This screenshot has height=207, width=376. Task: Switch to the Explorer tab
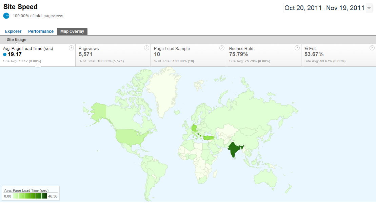point(13,31)
